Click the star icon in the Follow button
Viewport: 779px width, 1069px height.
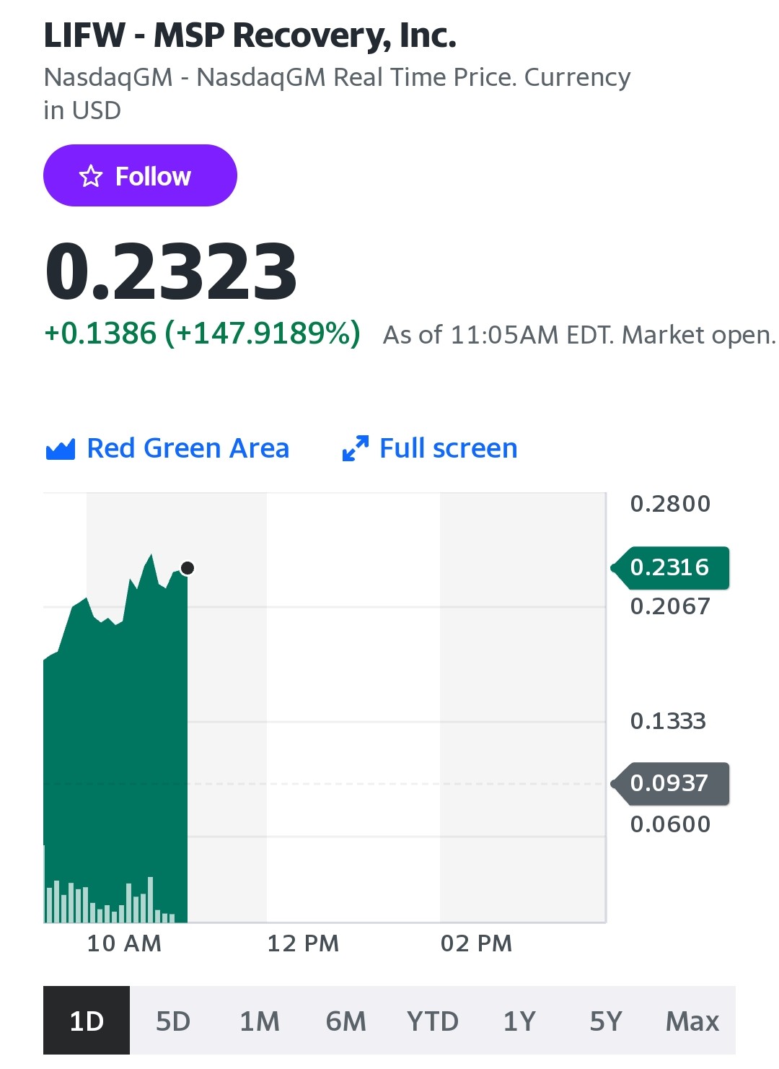[91, 176]
